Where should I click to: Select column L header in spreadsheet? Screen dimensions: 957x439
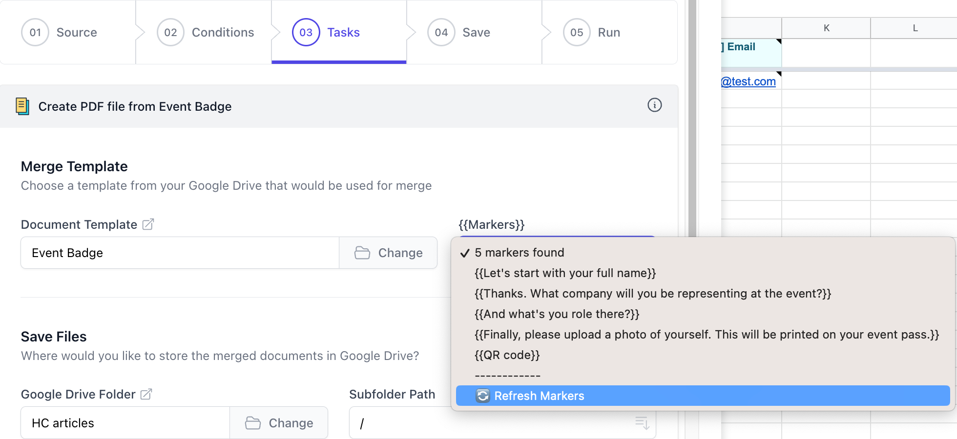point(914,28)
